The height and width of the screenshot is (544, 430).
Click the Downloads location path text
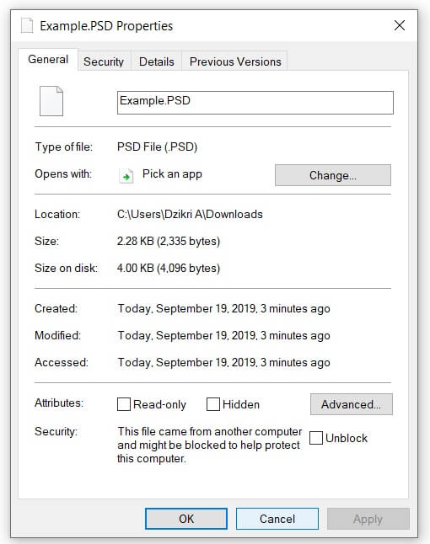190,214
